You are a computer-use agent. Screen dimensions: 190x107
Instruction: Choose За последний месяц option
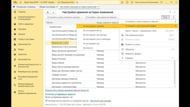[x=98, y=30]
